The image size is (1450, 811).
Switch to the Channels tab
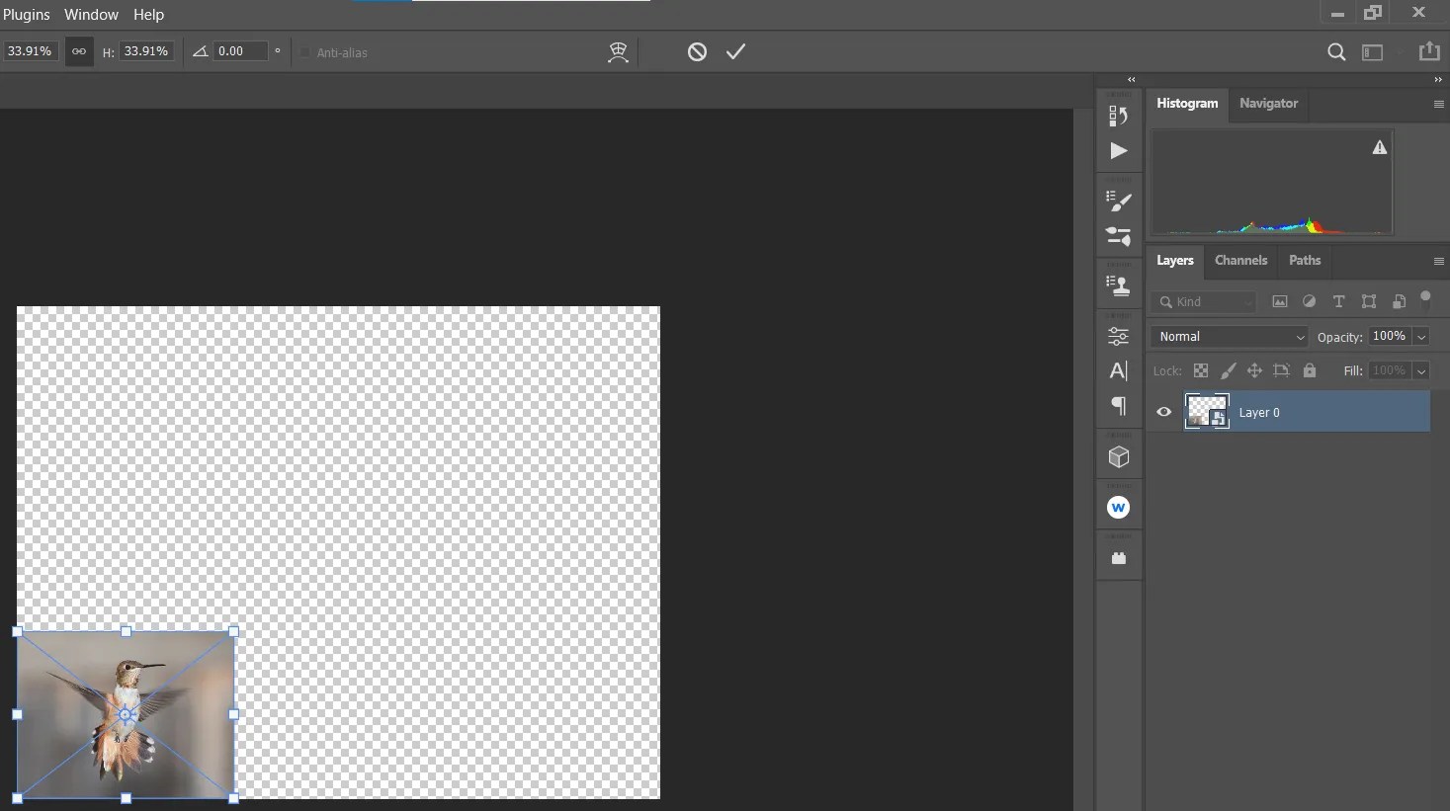point(1240,260)
